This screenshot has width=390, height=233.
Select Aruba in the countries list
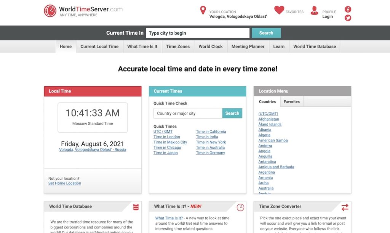264,183
